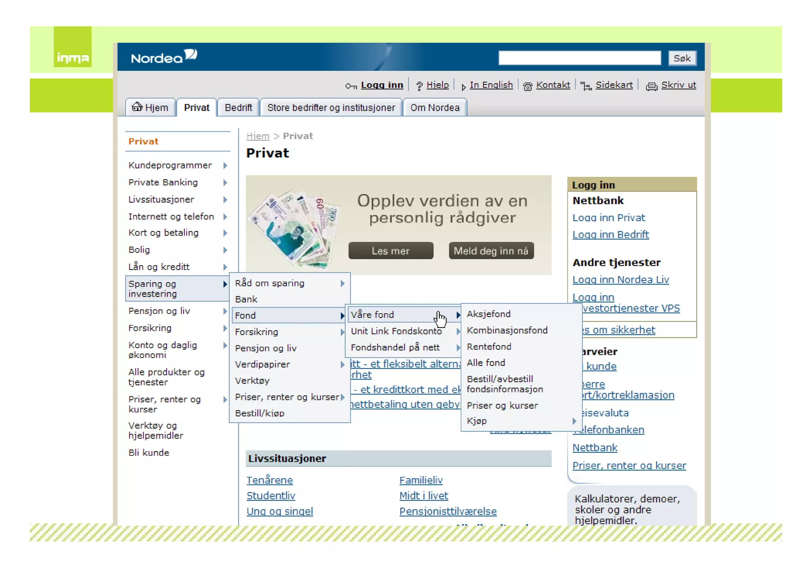Expand Råd om sparing submenu arrow
This screenshot has width=812, height=574.
click(x=342, y=283)
